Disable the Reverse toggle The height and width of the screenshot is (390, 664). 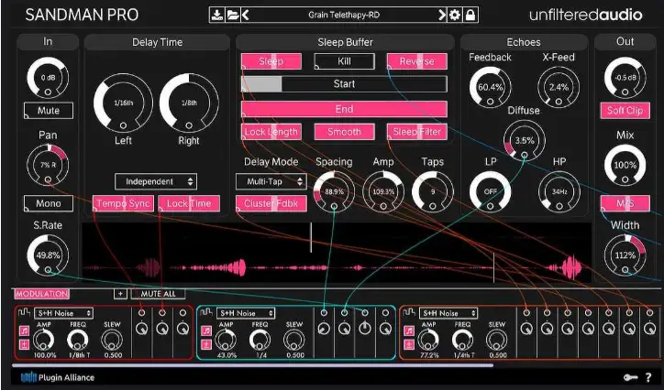(417, 61)
